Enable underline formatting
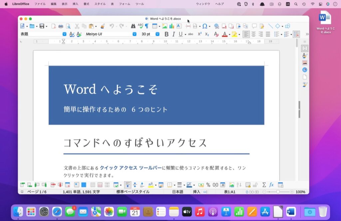 180,34
